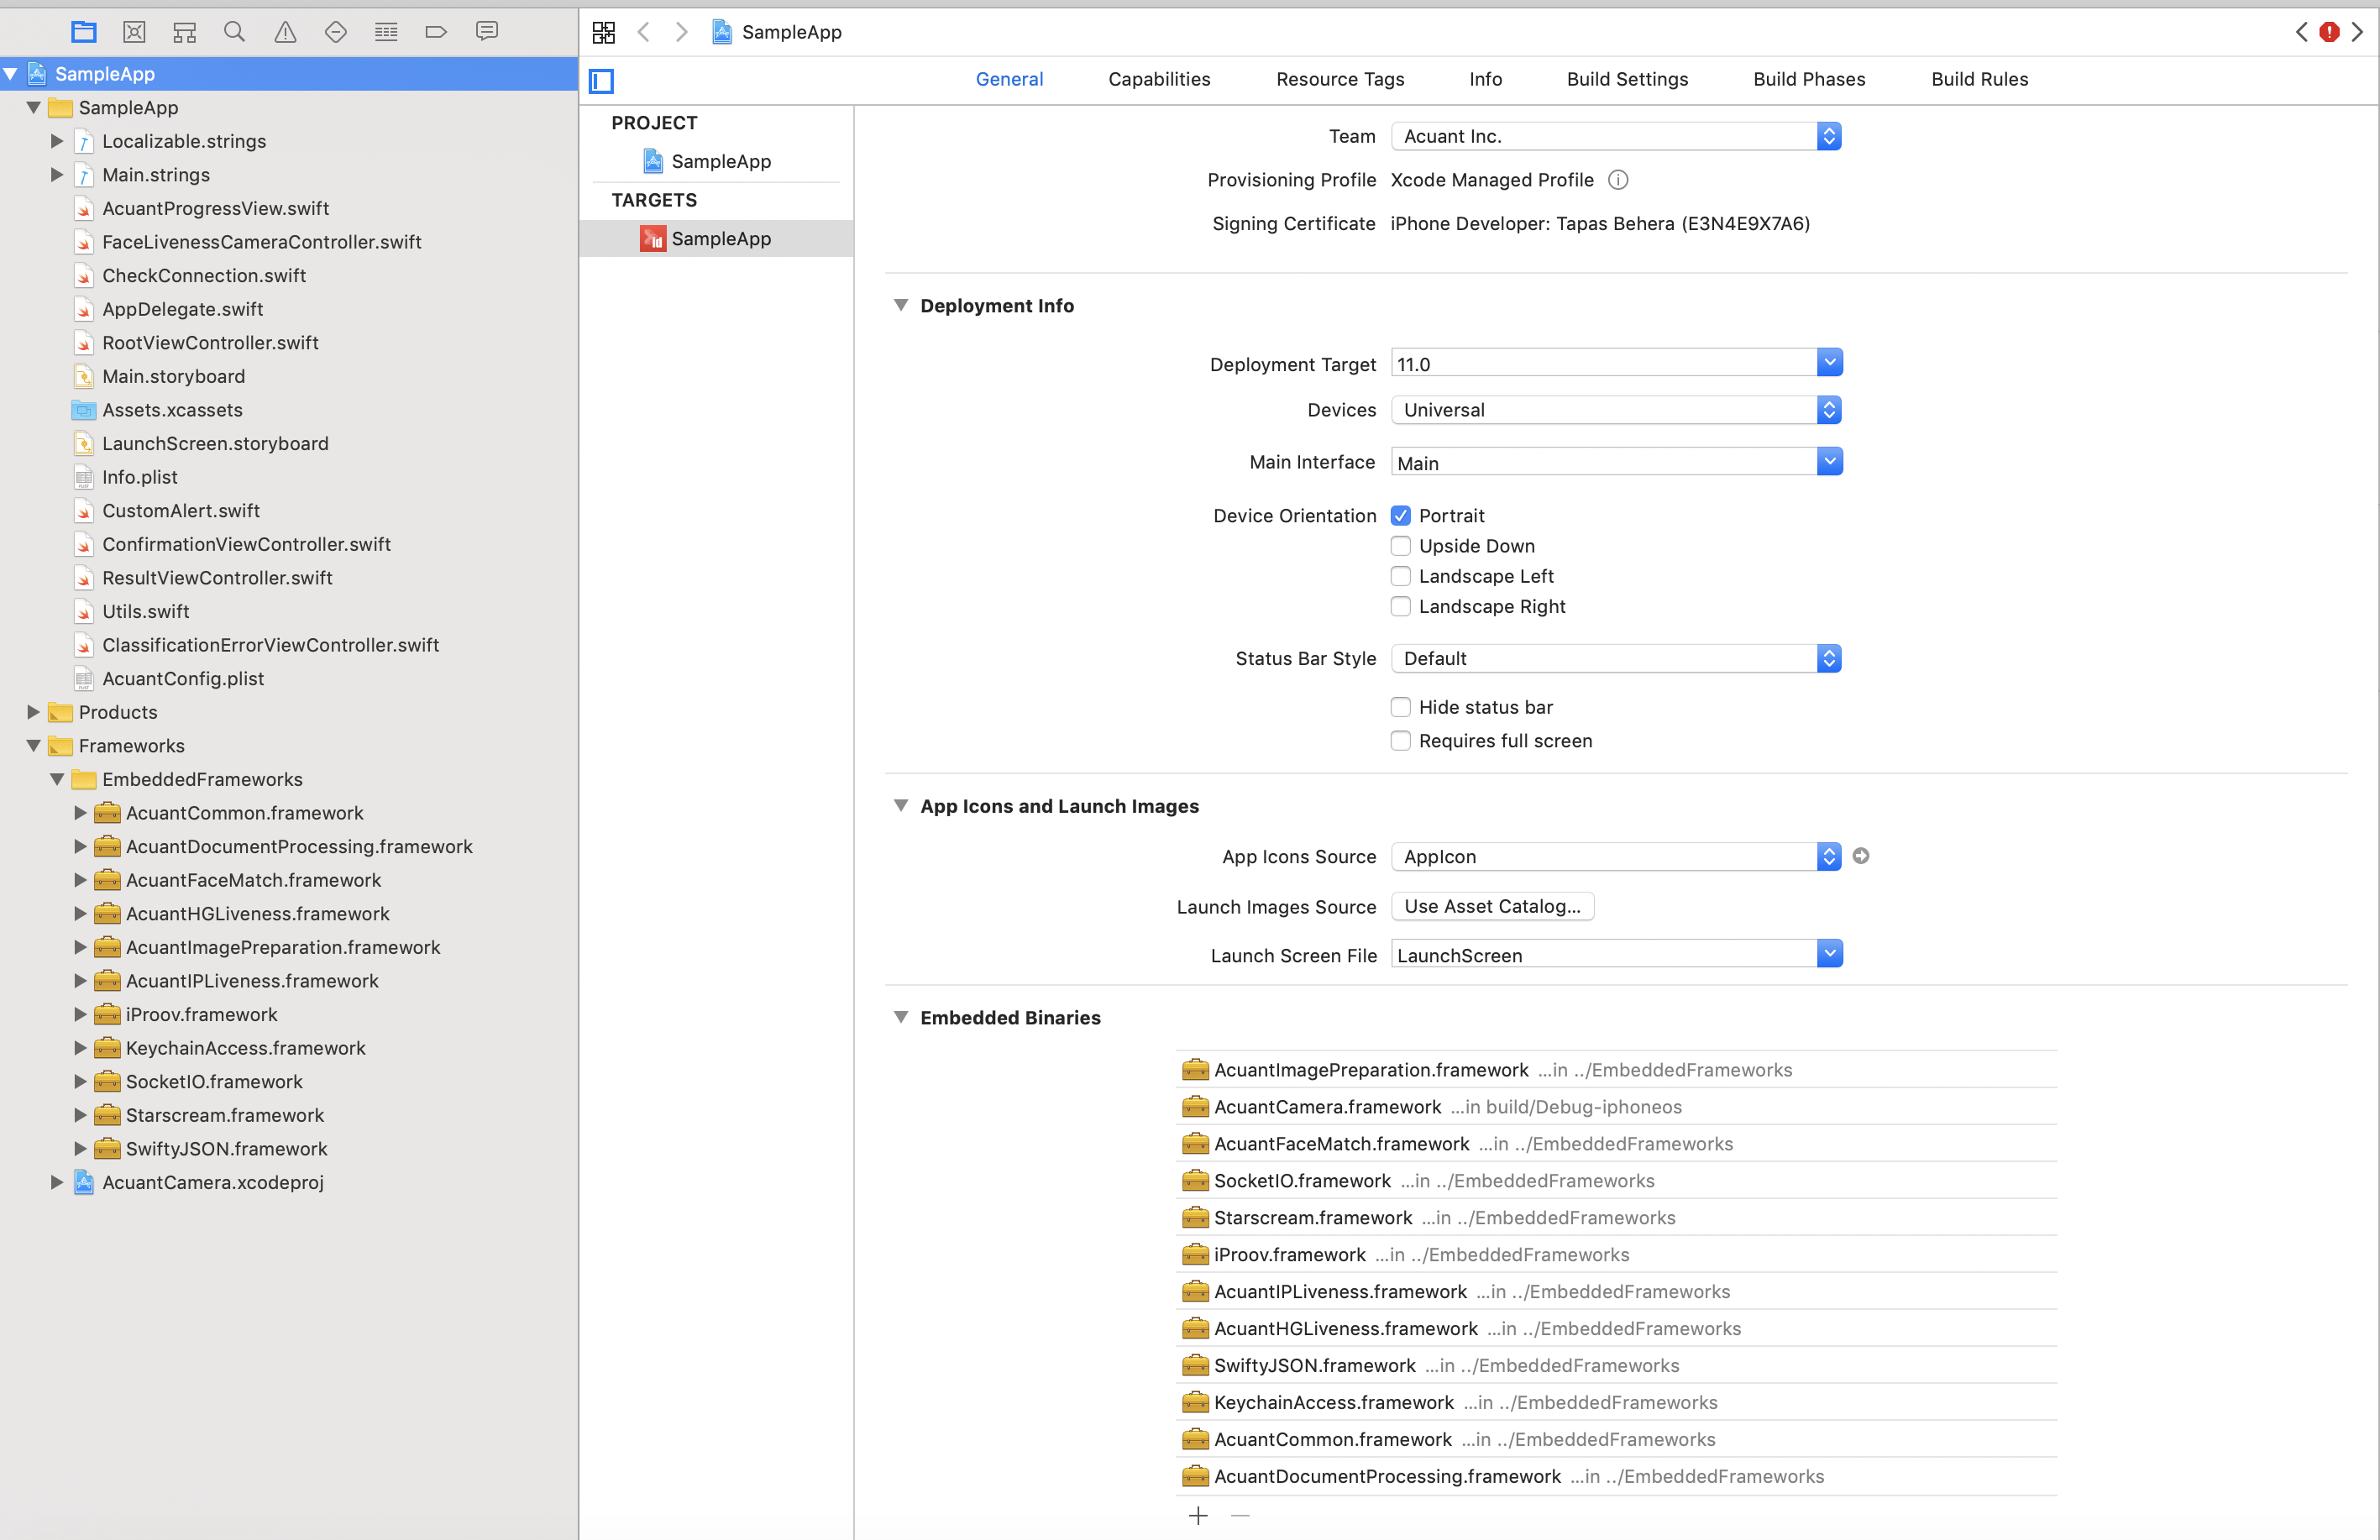Enable Upside Down orientation checkbox
This screenshot has width=2380, height=1540.
[x=1400, y=546]
